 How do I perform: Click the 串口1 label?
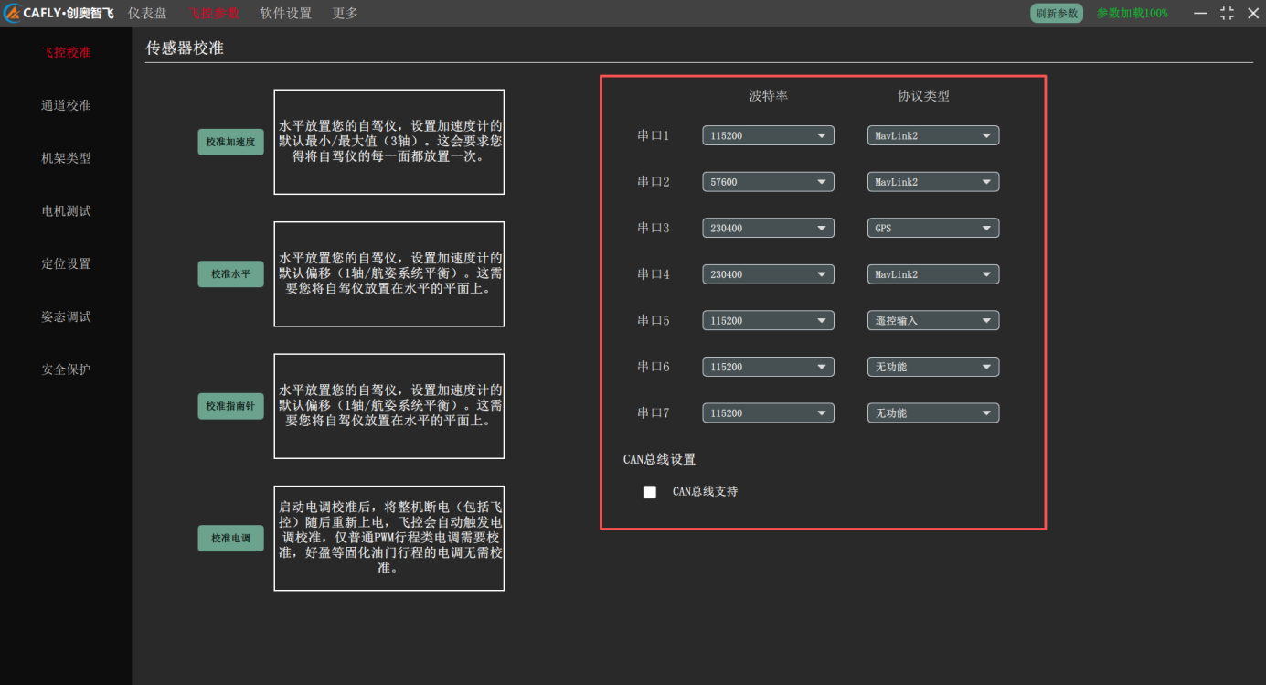coord(654,135)
